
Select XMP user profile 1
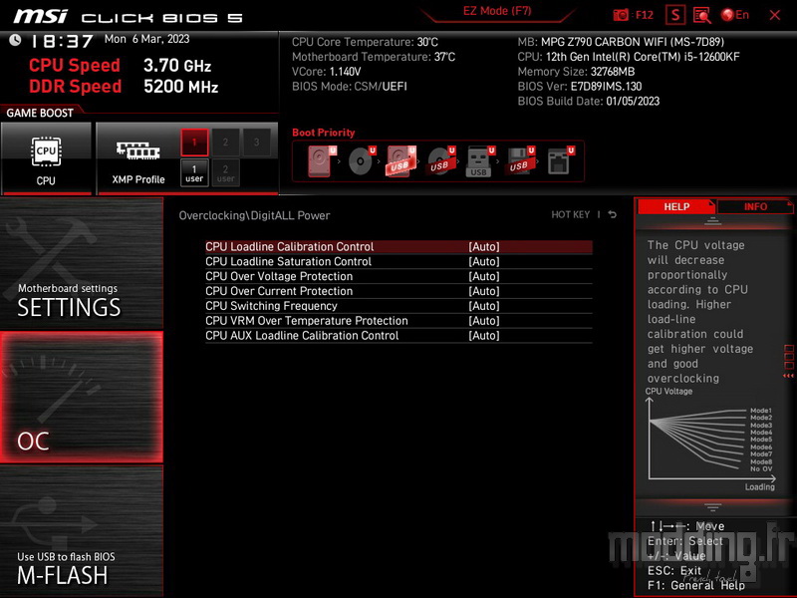194,172
